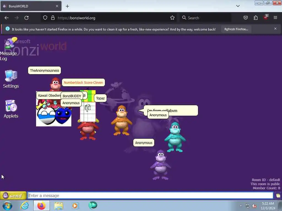The width and height of the screenshot is (282, 211).
Task: Click the Numberblock Score-Cleven label
Action: coord(83,82)
